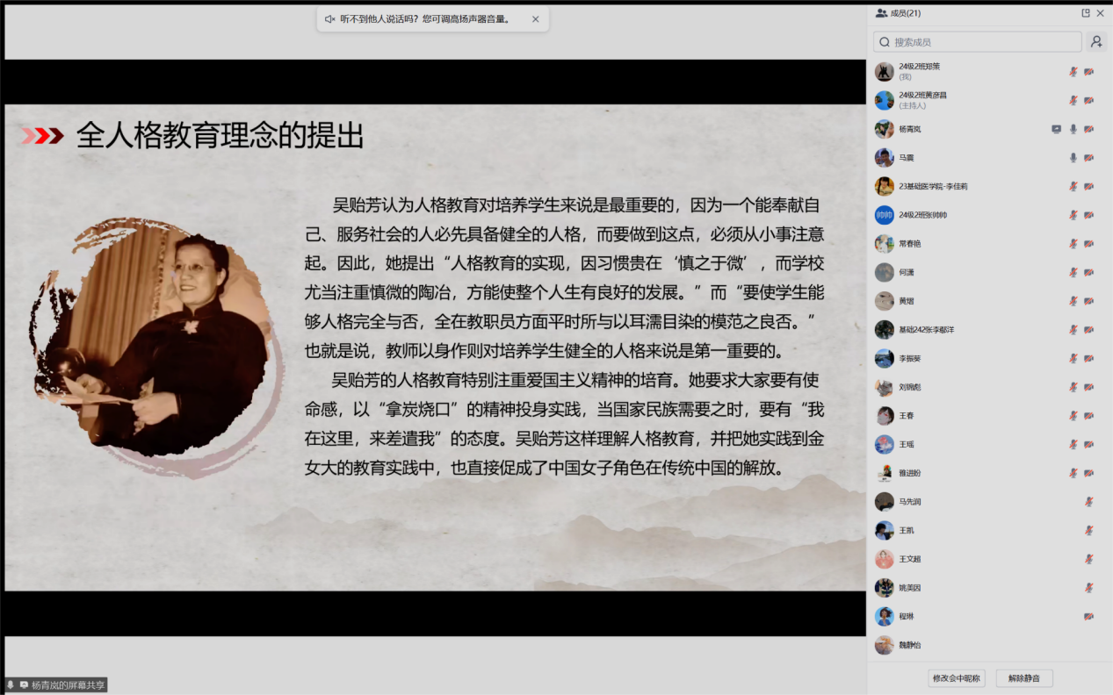
Task: Dismiss the speaker volume tip notification
Action: point(536,19)
